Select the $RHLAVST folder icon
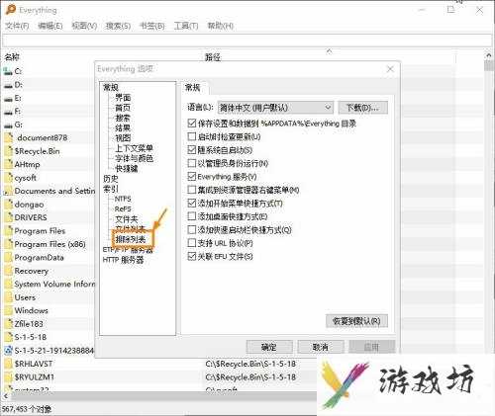495x416 pixels. coord(9,364)
